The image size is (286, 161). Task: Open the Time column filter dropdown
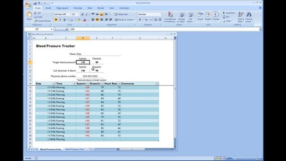click(x=75, y=84)
